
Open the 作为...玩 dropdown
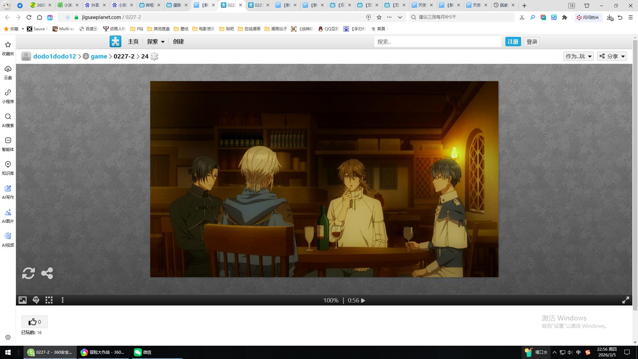[x=578, y=56]
